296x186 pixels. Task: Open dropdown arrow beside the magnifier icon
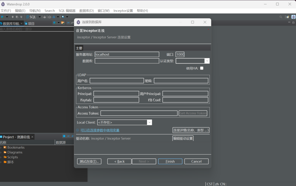[67, 17]
